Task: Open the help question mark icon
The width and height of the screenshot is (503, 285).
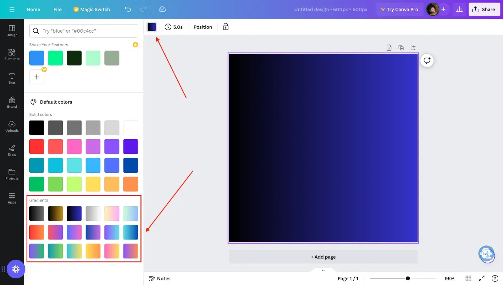Action: [495, 278]
